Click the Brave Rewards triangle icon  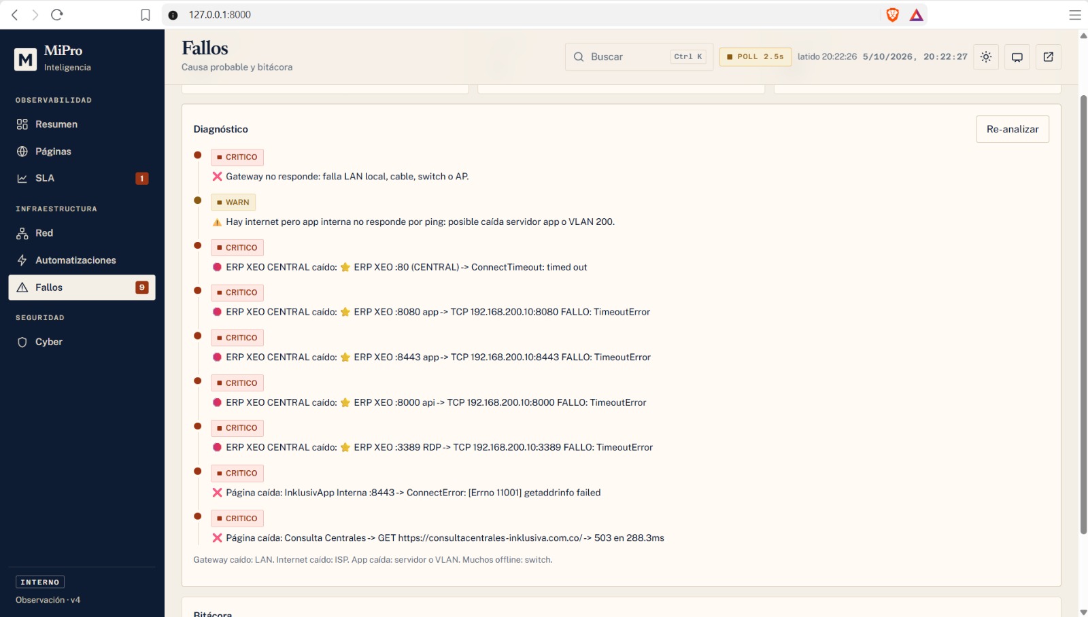click(x=917, y=15)
